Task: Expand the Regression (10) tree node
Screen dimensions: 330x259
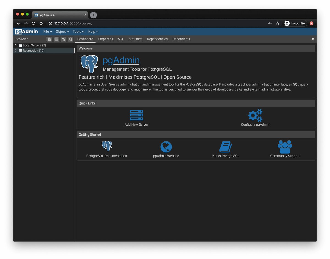Action: (16, 51)
